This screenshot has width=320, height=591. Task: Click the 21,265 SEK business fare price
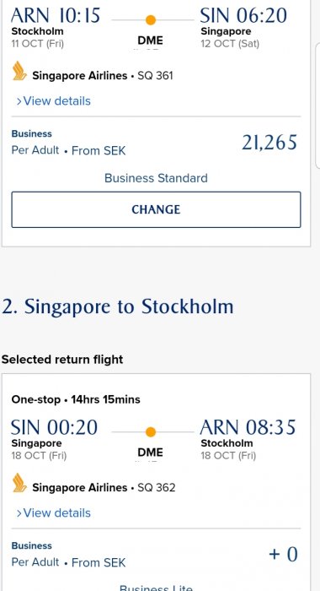point(269,143)
